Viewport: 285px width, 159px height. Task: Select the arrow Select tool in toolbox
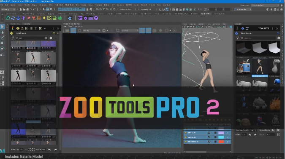3,27
